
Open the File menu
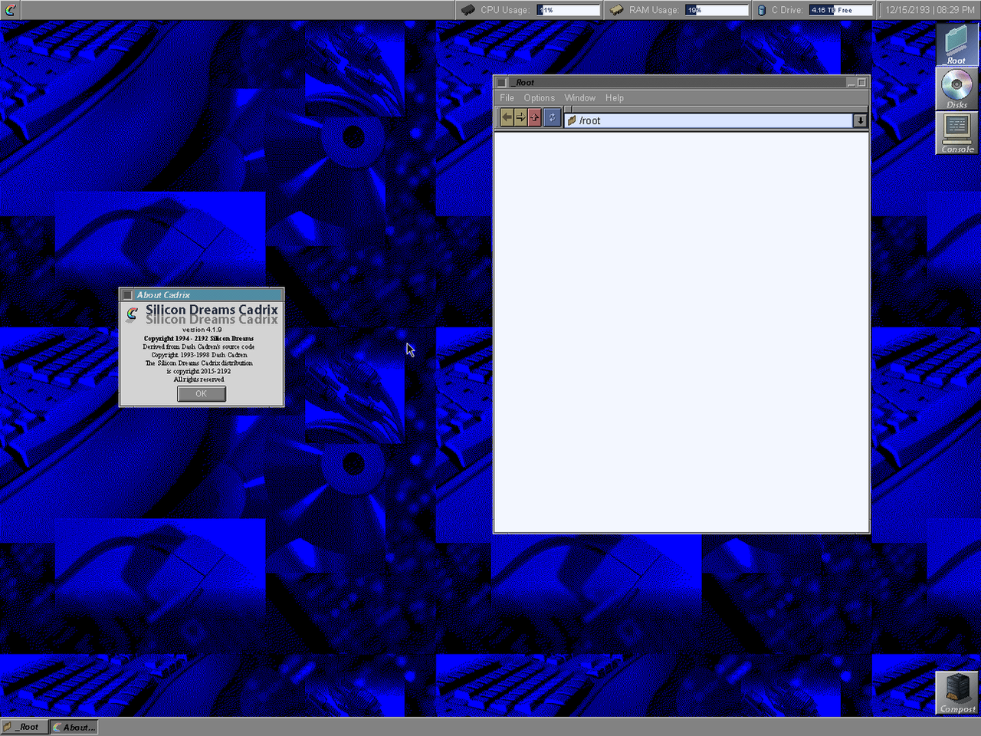pos(507,98)
